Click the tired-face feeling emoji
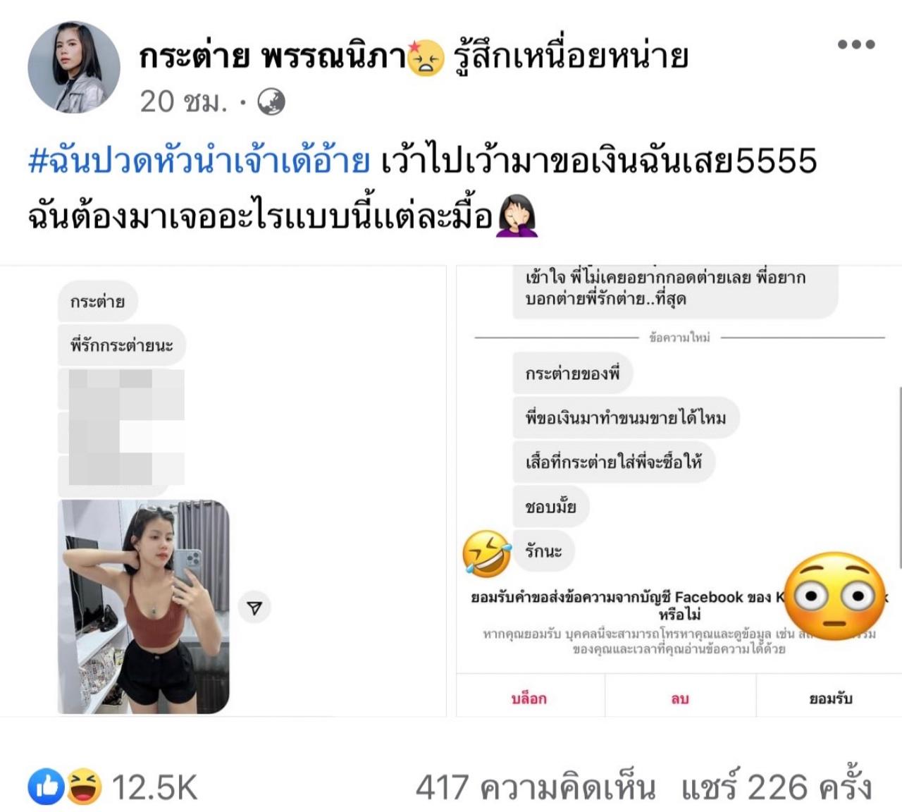Screen dimensions: 902x812 click(426, 57)
